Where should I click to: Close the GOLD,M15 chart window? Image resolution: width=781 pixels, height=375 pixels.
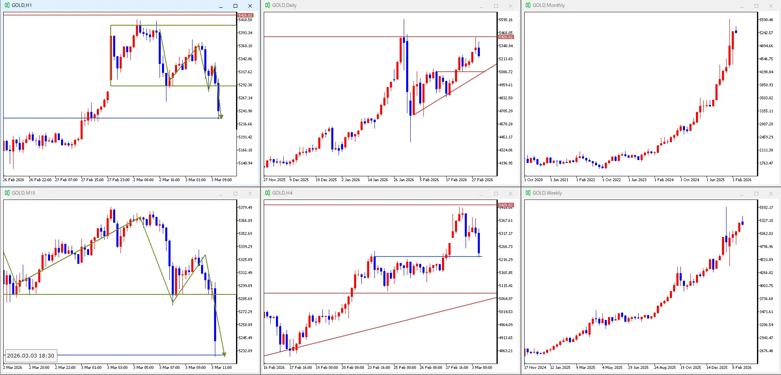[x=250, y=193]
